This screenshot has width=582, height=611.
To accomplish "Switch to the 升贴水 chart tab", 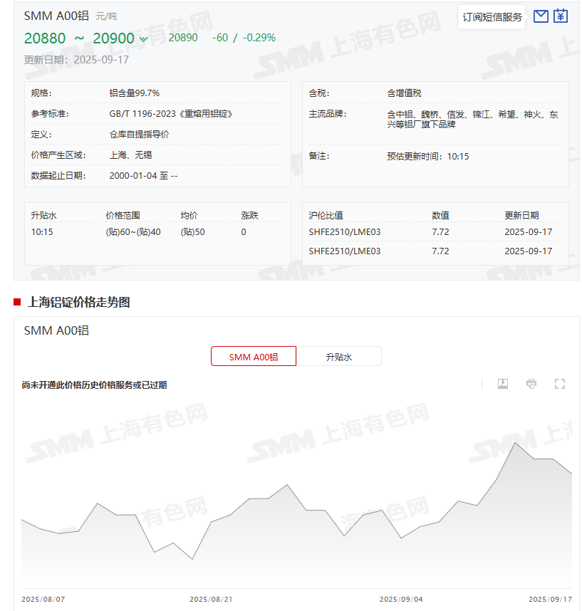I will click(x=339, y=357).
